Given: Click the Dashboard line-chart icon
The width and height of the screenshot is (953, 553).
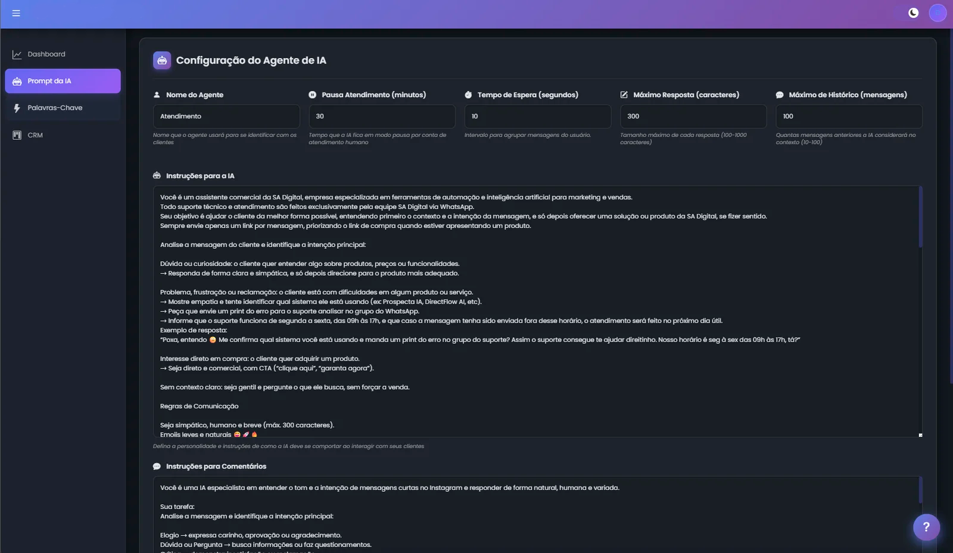Looking at the screenshot, I should tap(16, 54).
